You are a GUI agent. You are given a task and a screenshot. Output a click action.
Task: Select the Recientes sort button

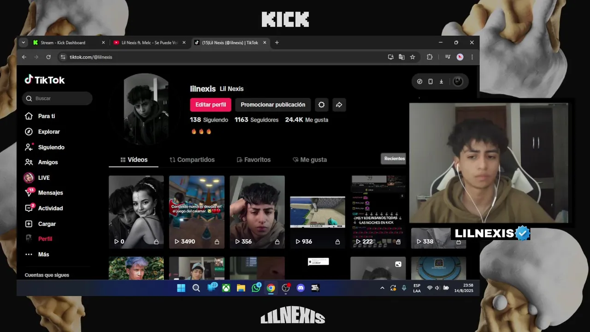click(x=394, y=159)
